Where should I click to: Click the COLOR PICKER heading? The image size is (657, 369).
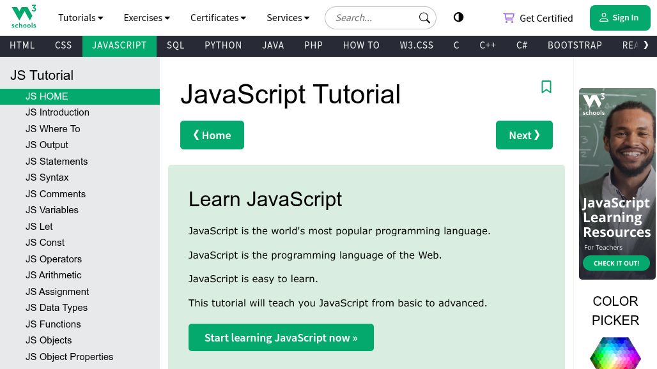615,311
